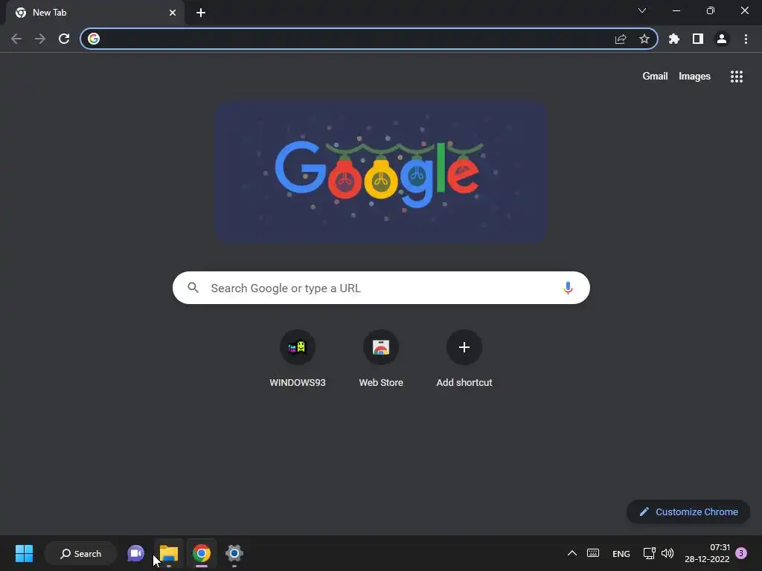Reload the current page
762x571 pixels.
pos(64,39)
